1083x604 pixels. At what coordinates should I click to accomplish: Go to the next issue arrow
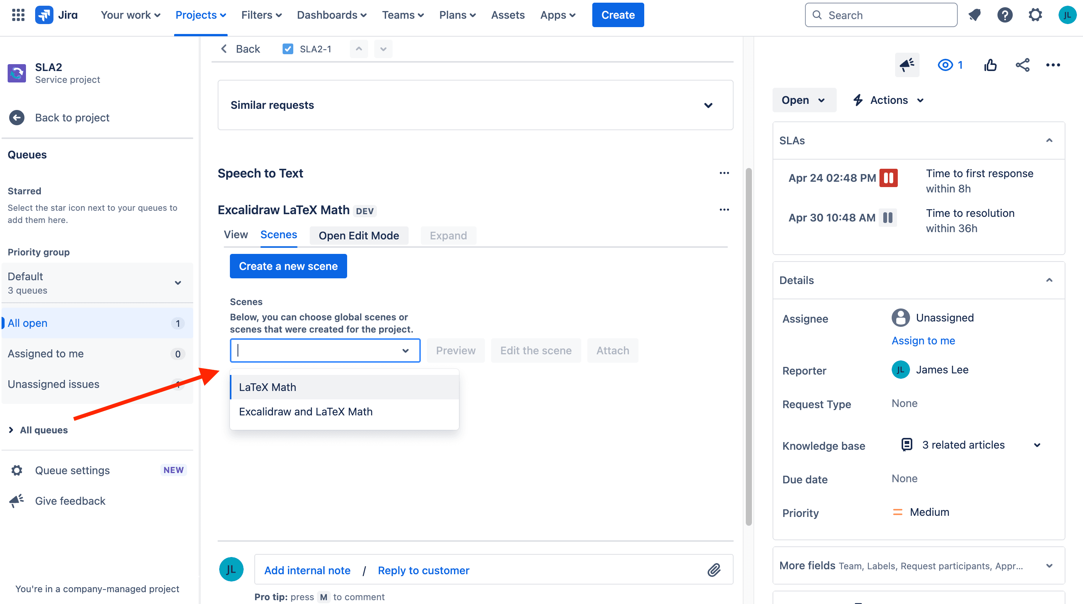383,49
